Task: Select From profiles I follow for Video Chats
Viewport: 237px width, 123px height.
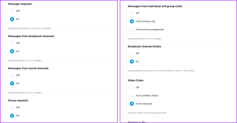Action: pos(132,96)
